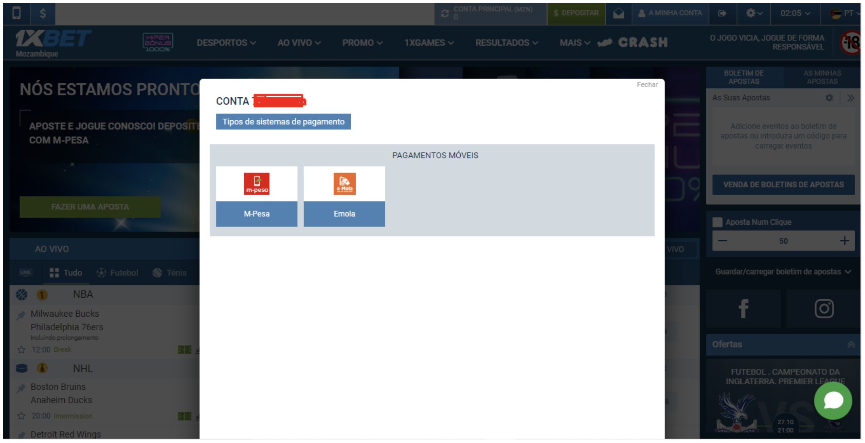865x443 pixels.
Task: Favorite the Bruins vs Ducks match star
Action: click(21, 416)
